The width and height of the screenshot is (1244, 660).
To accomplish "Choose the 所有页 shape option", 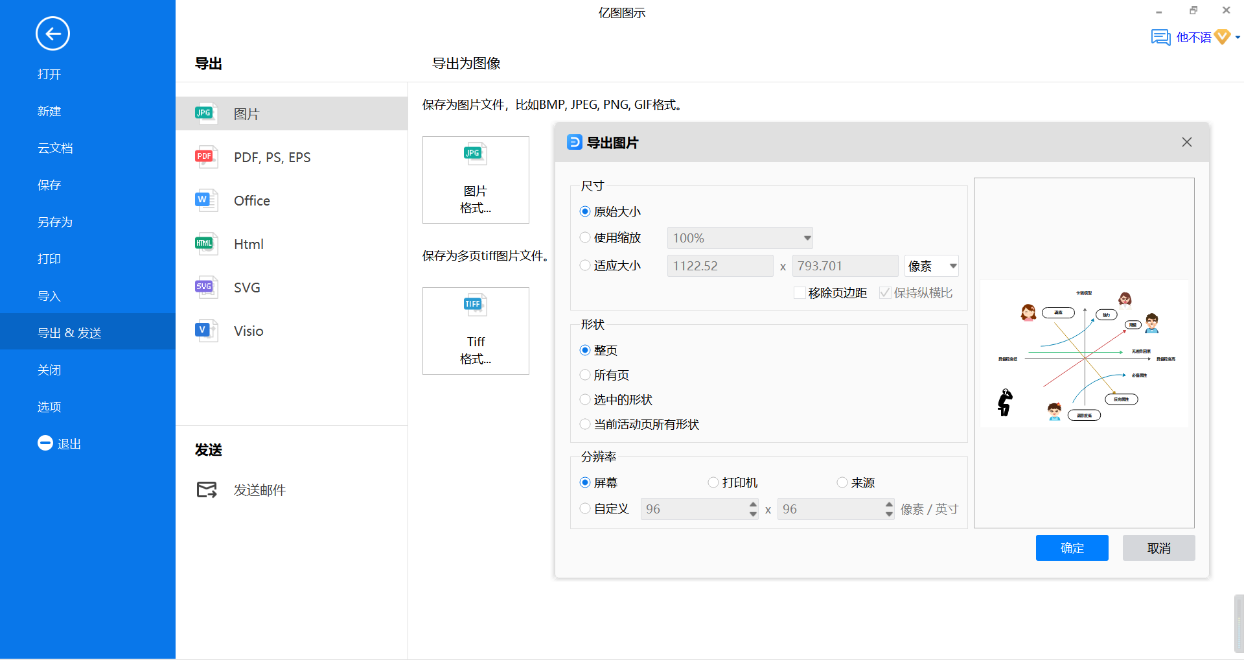I will 585,375.
